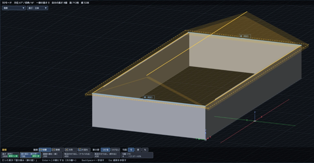Click the 線 32本 line count
This screenshot has height=163, width=314.
click(85, 3)
